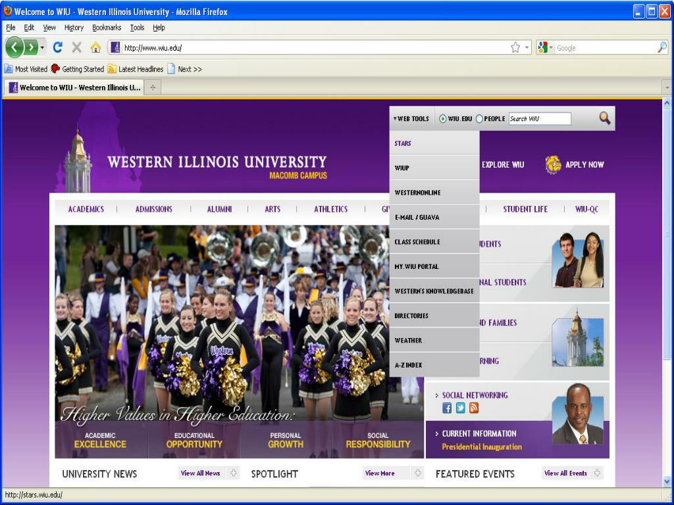Click the WIU search magnifying glass icon
Viewport: 674px width, 505px height.
tap(604, 118)
